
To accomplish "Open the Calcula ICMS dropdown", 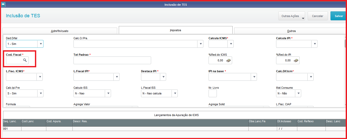I will 231,44.
